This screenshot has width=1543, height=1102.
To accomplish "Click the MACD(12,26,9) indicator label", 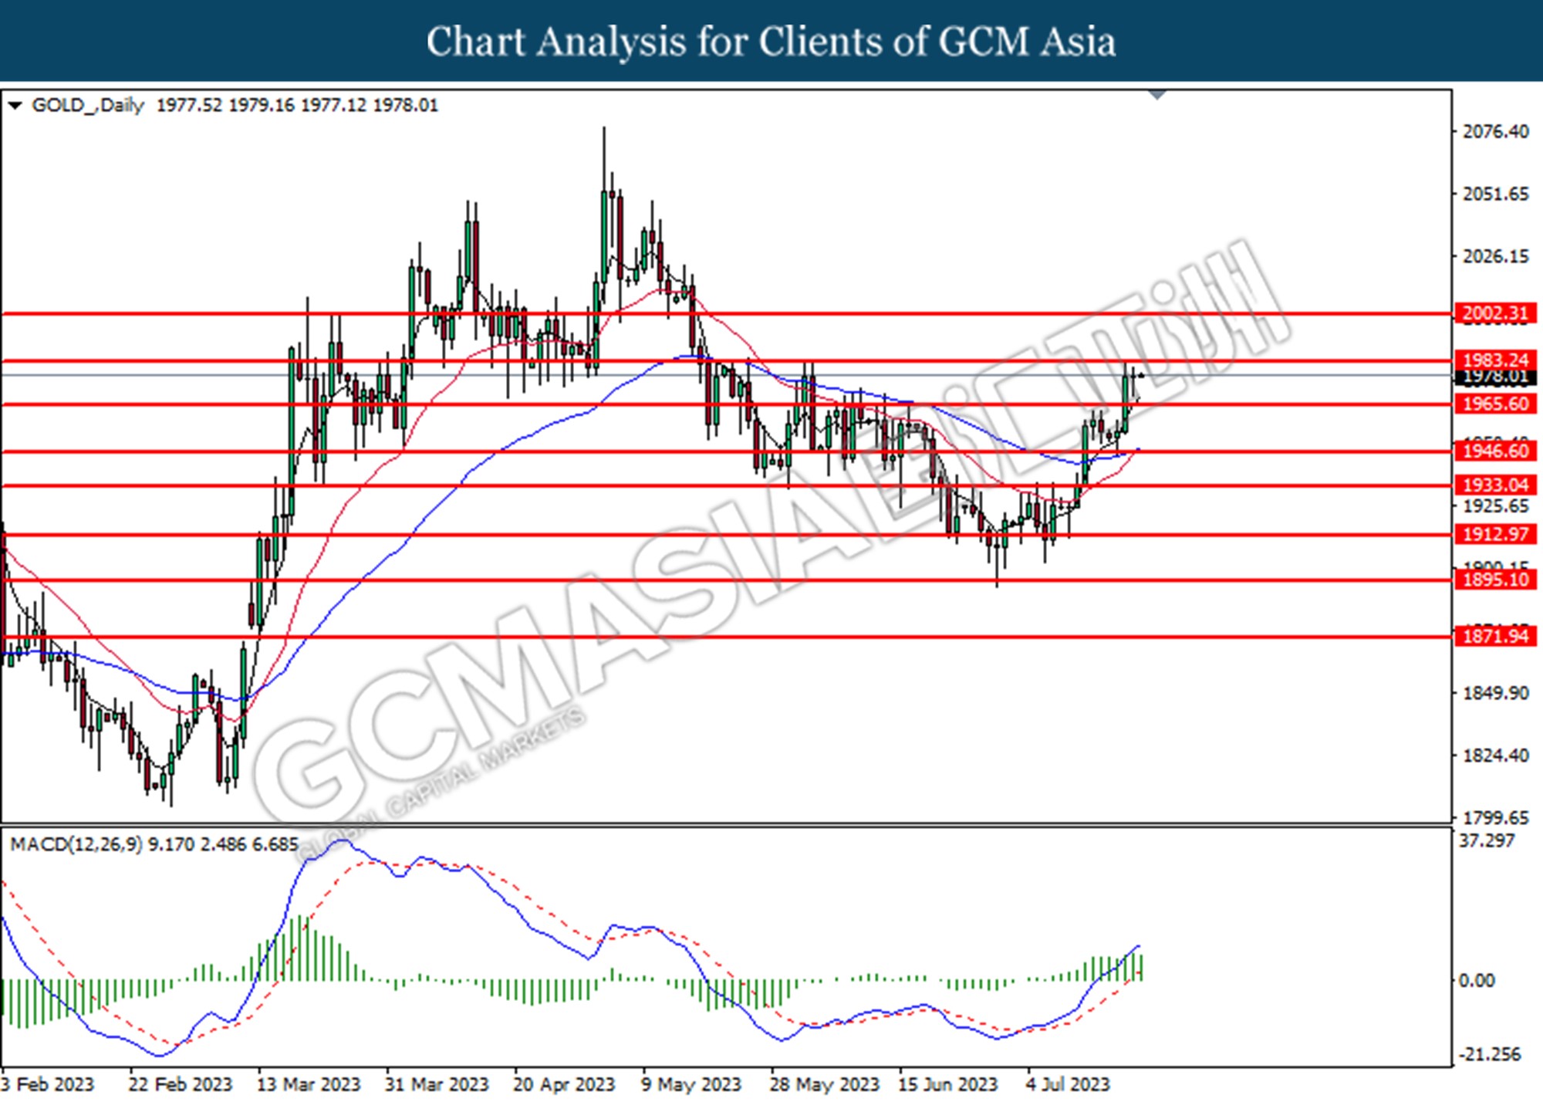I will (76, 844).
